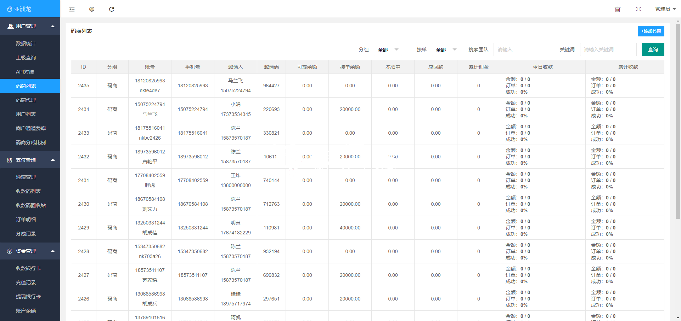Click row ID 2435

[x=84, y=86]
